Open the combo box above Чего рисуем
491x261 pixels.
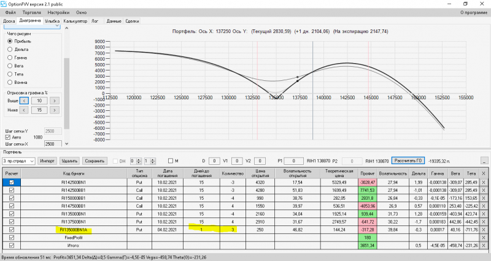pos(32,26)
